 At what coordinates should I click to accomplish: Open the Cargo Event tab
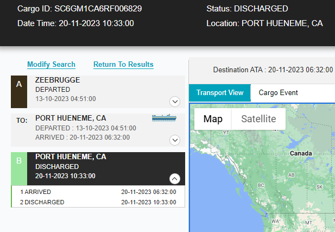point(278,92)
